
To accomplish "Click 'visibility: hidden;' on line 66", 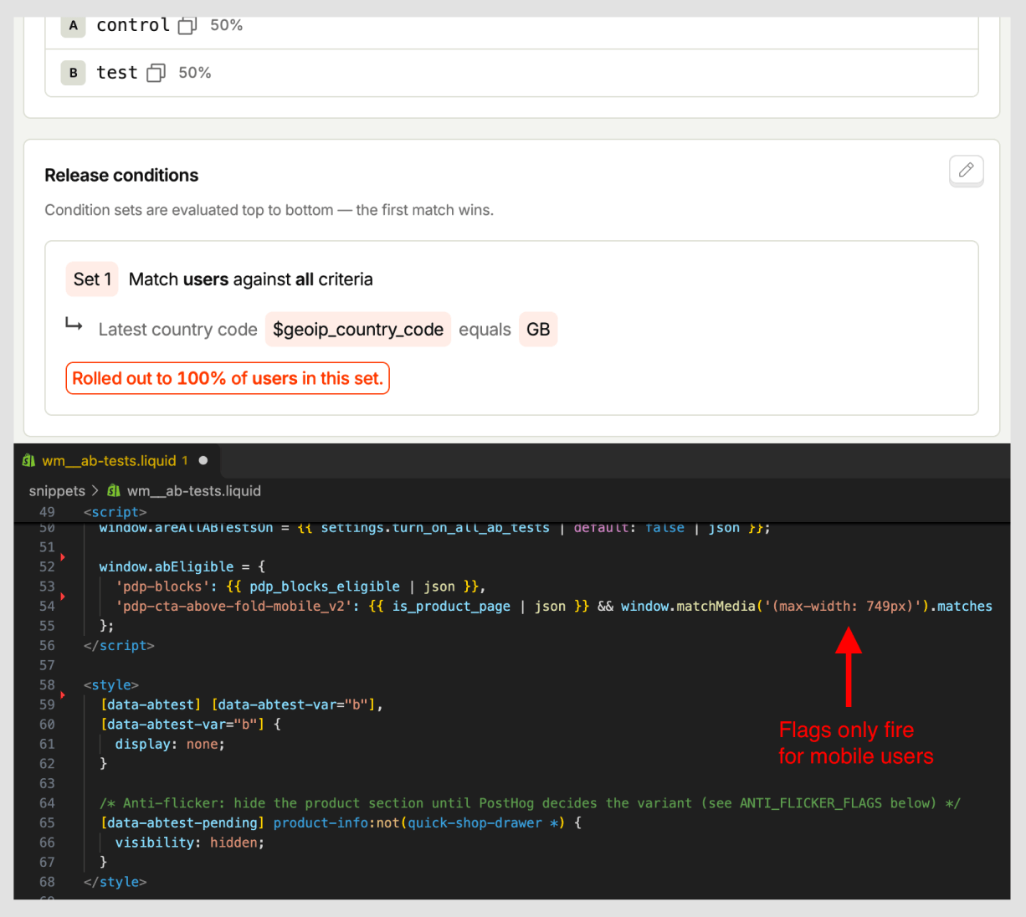I will tap(190, 843).
